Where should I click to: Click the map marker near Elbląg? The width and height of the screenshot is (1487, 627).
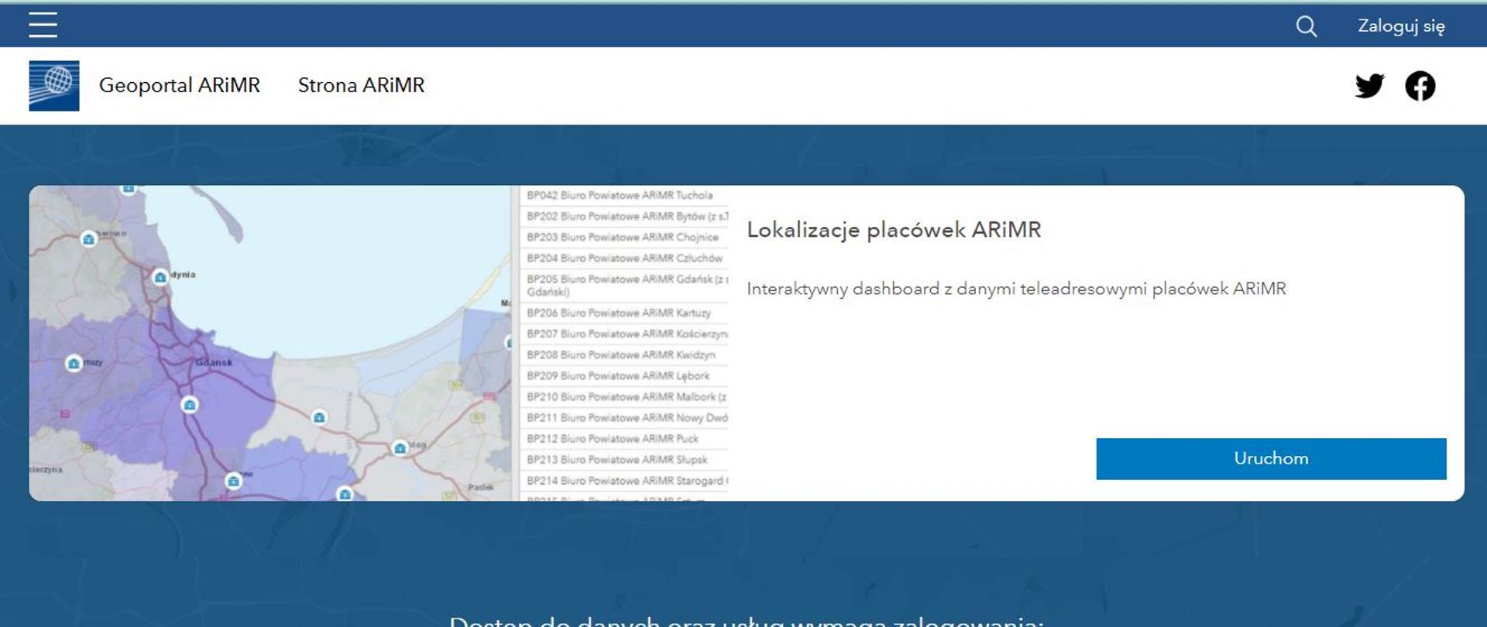point(400,448)
